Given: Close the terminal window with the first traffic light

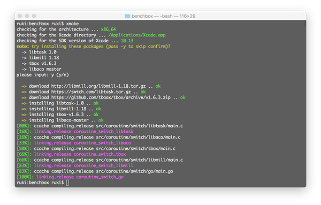Looking at the screenshot, I should pyautogui.click(x=20, y=16).
